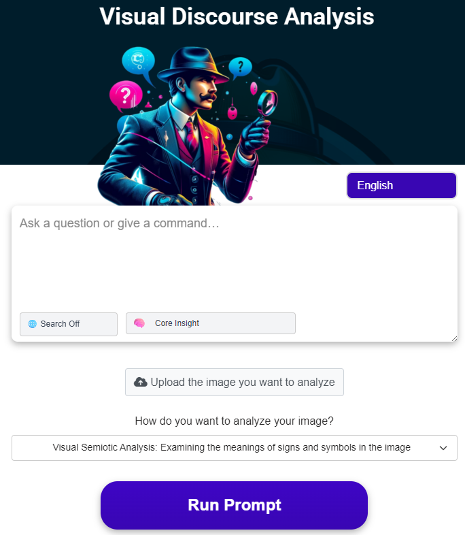The height and width of the screenshot is (535, 465).
Task: Click the detective's magnifying glass
Action: pyautogui.click(x=267, y=103)
